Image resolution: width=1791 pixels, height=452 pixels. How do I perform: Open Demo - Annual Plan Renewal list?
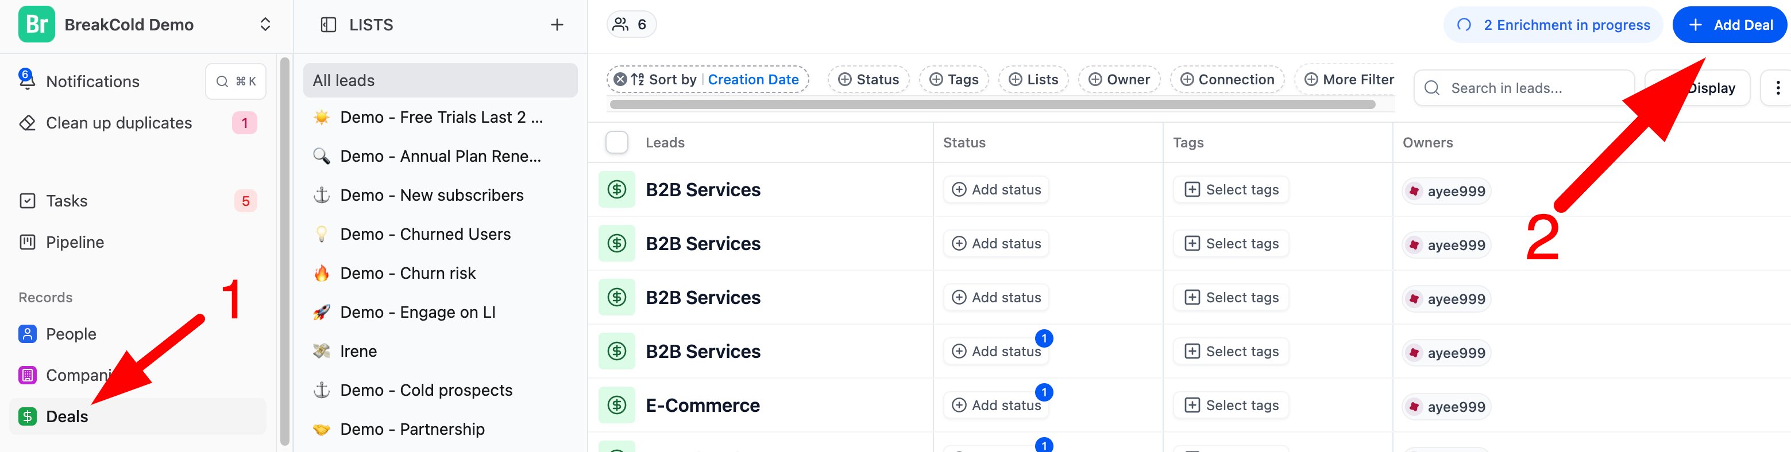[440, 156]
